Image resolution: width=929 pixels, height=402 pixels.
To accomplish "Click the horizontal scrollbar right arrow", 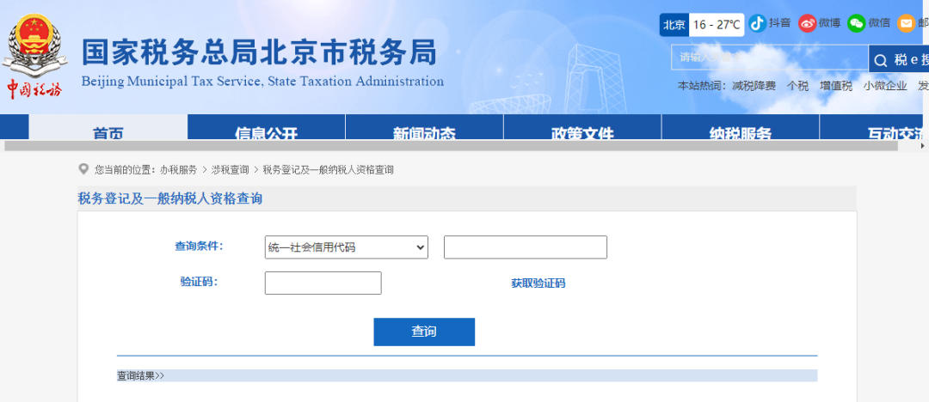I will [922, 146].
